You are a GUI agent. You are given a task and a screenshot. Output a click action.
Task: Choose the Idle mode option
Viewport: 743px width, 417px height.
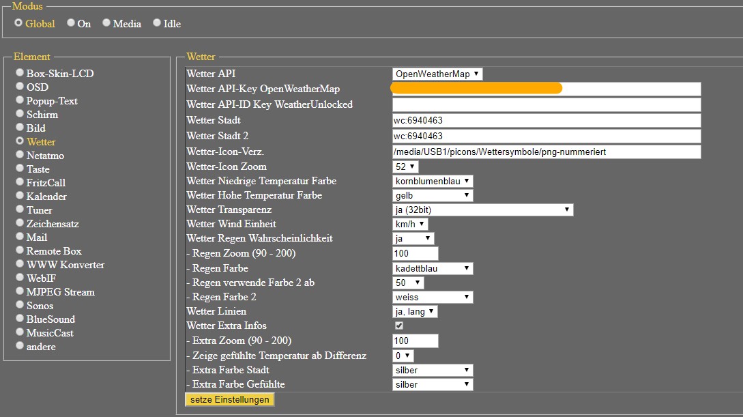coord(157,23)
